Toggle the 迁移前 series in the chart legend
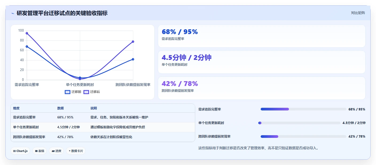Viewport: 376px width, 165px height. pyautogui.click(x=73, y=92)
